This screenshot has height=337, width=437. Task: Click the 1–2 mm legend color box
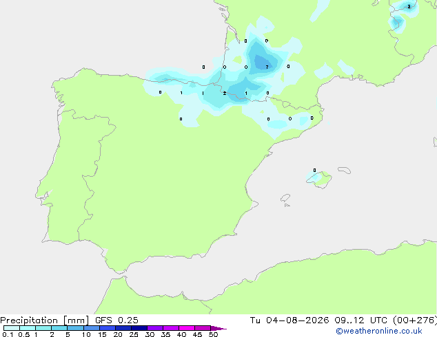point(43,328)
